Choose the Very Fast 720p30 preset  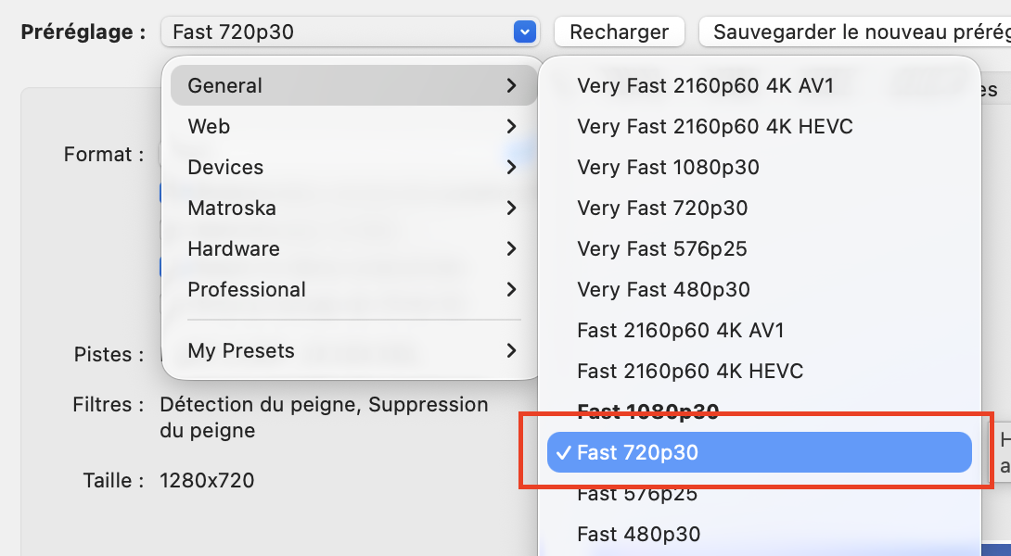[662, 208]
